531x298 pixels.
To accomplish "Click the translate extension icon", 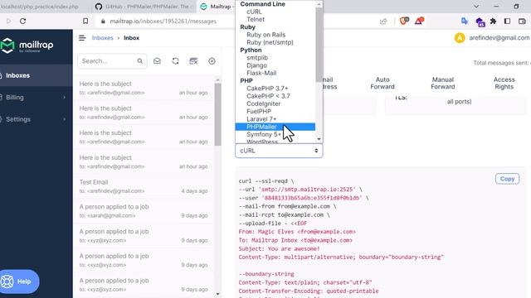I will (465, 21).
